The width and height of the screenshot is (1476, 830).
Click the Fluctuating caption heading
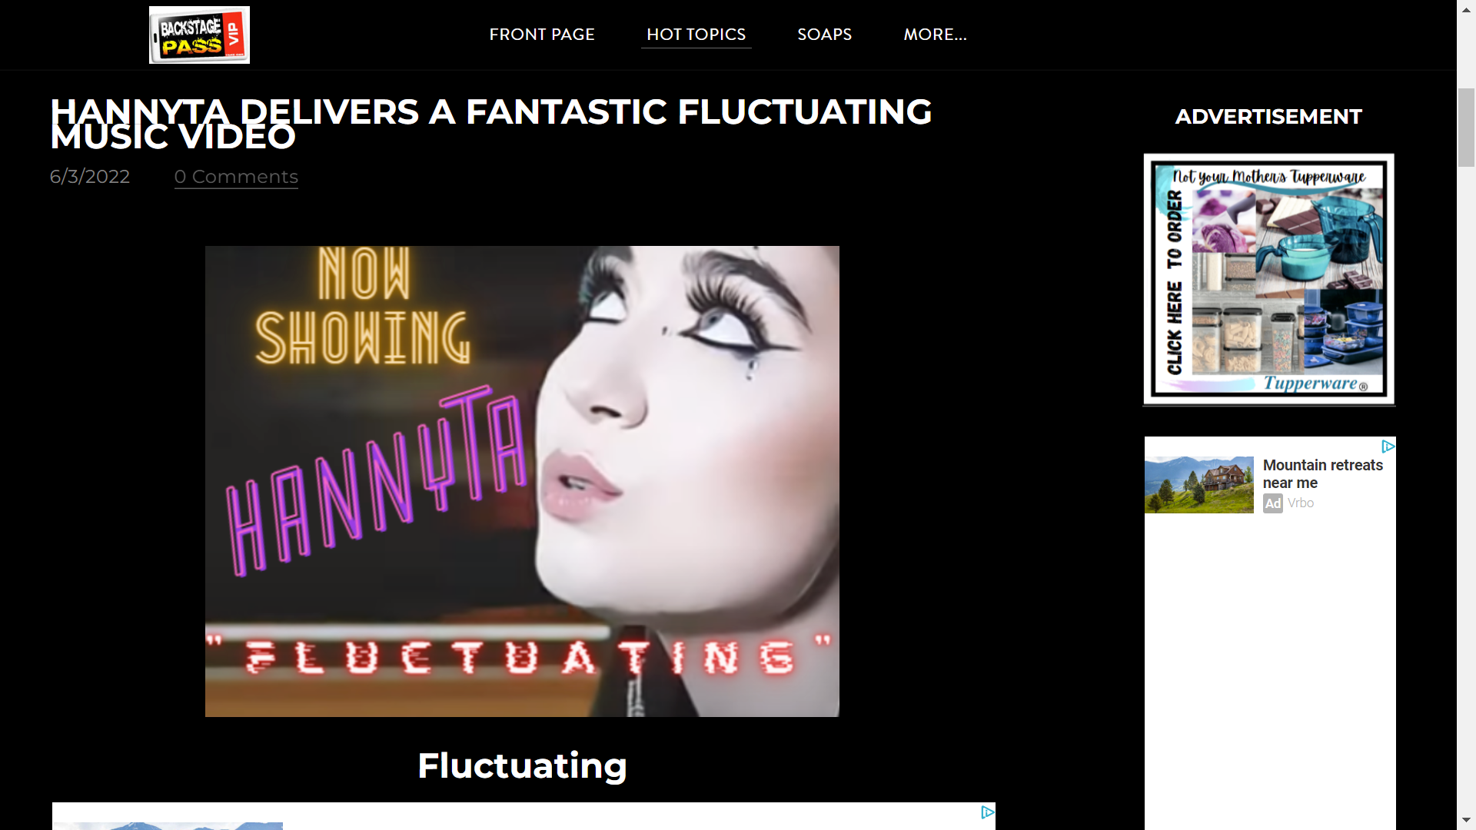pyautogui.click(x=522, y=765)
